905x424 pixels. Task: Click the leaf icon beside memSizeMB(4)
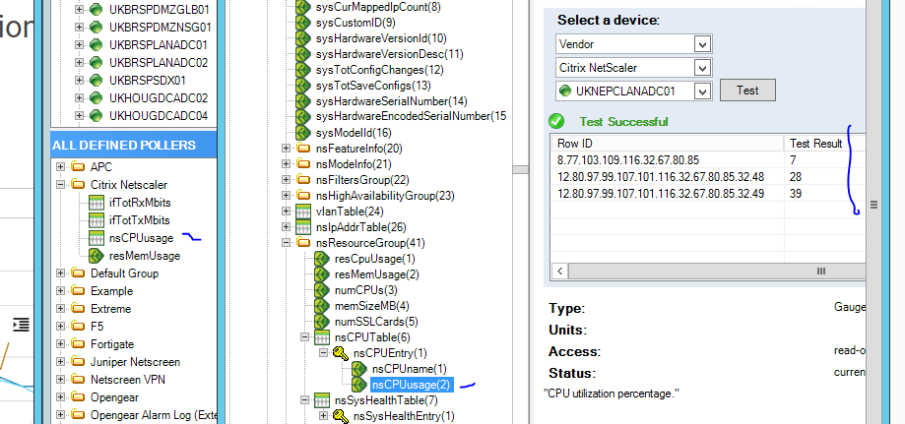coord(321,306)
